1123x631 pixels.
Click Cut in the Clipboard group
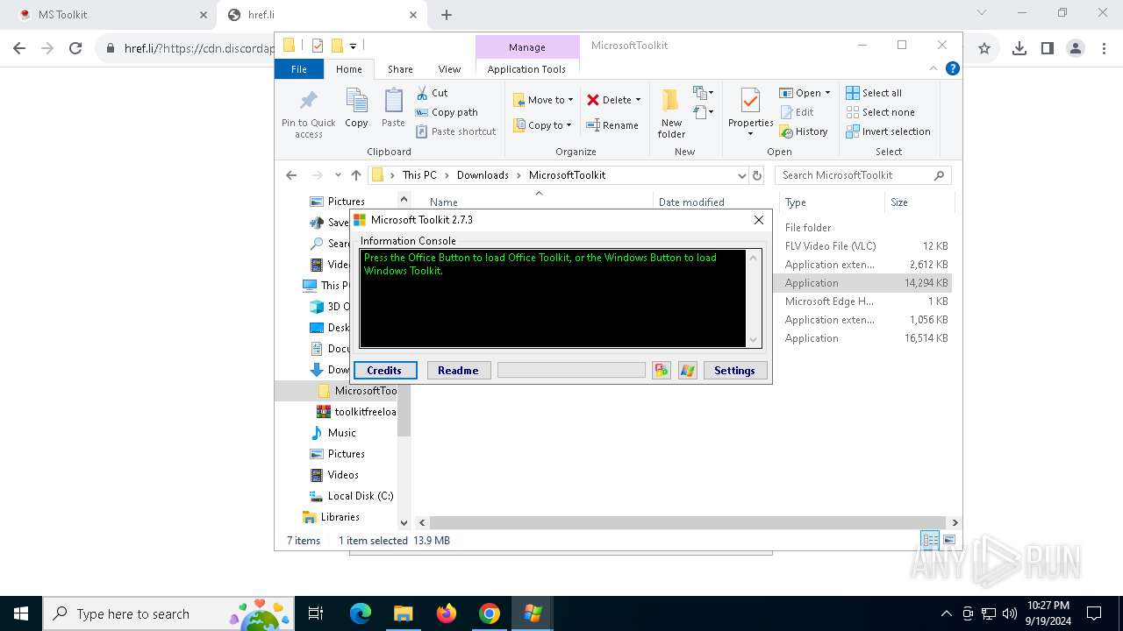(x=432, y=93)
